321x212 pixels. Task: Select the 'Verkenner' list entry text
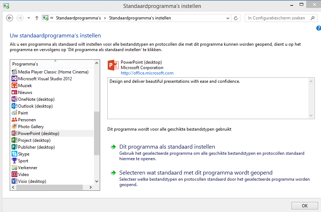27,168
